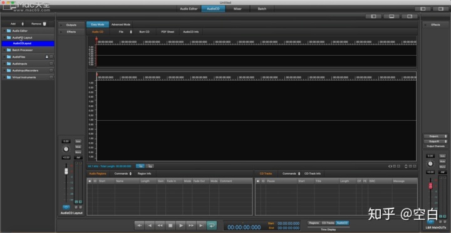Toggle the power button on the L&R MainOUTs strip

coord(430,222)
